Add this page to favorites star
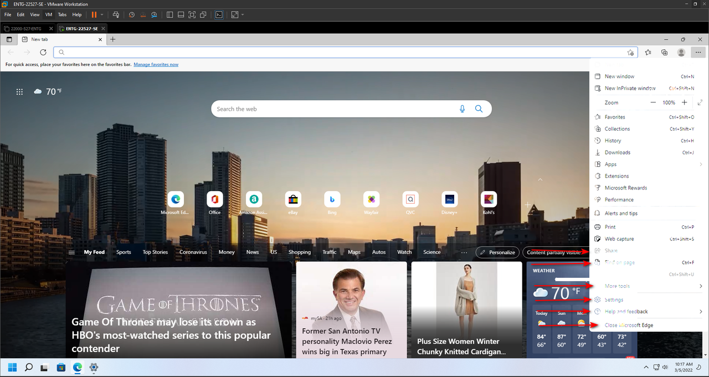 pyautogui.click(x=630, y=52)
